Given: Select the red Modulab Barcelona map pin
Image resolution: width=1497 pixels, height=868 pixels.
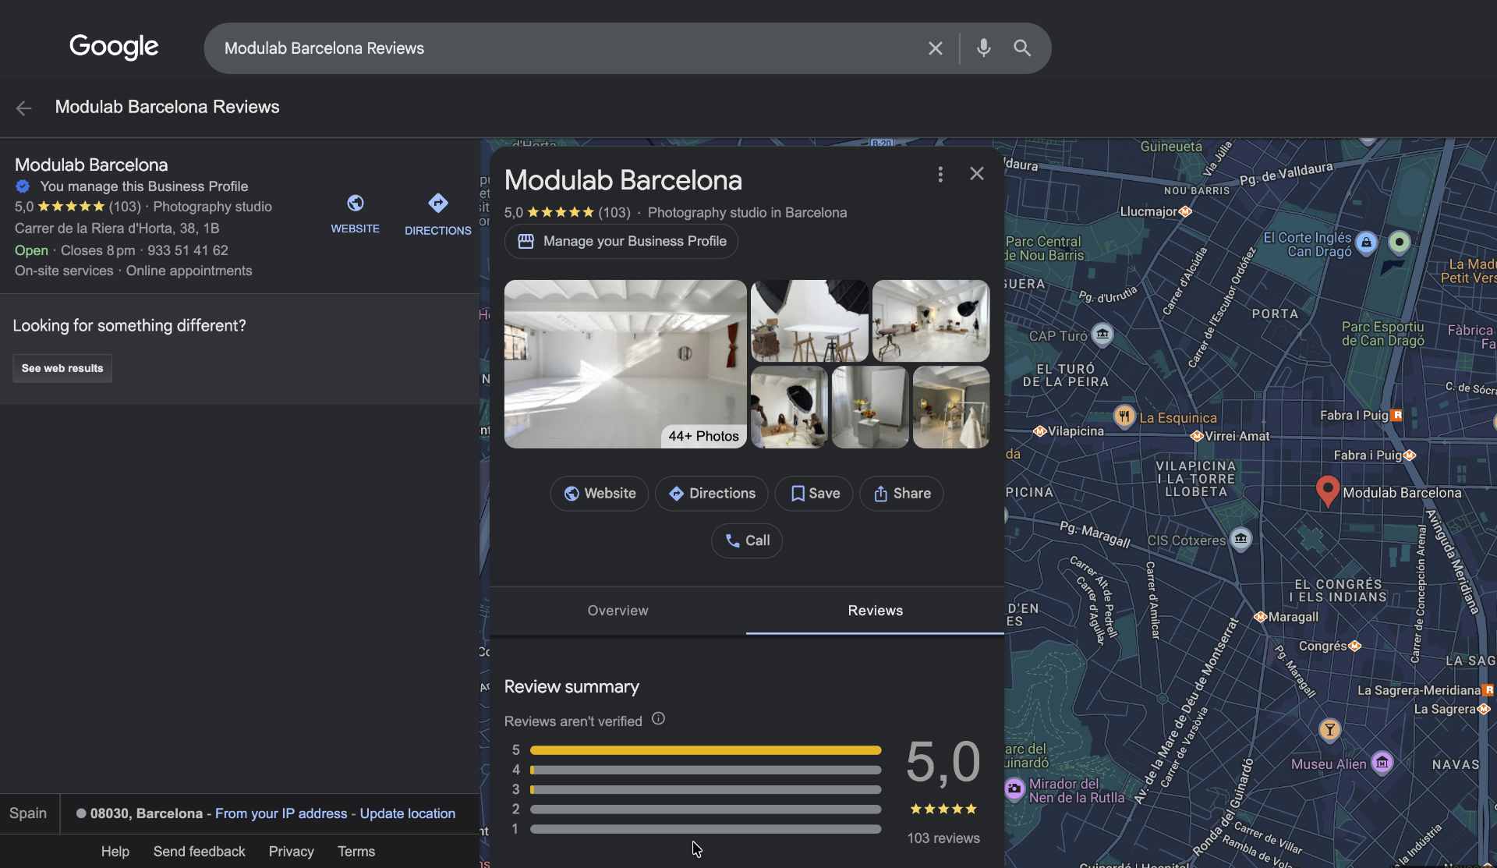Looking at the screenshot, I should point(1327,491).
